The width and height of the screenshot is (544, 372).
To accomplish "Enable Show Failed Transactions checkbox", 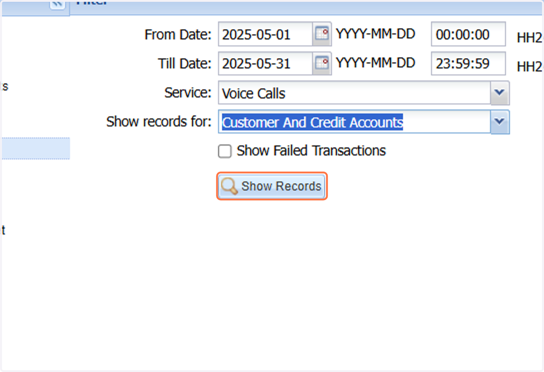I will coord(225,151).
